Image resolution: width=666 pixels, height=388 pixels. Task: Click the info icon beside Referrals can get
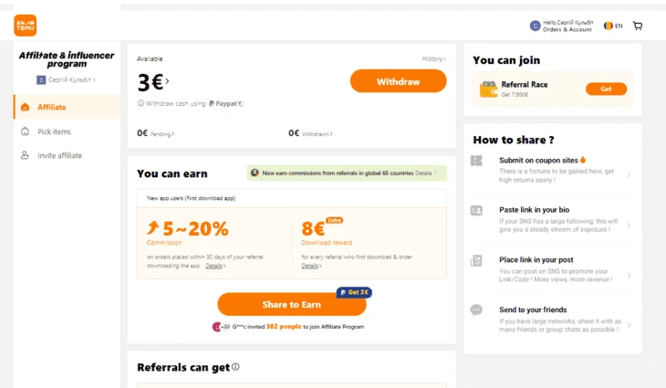click(235, 367)
